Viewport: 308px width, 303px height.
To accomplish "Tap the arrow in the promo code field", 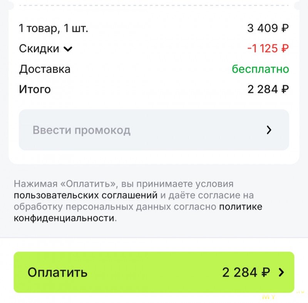I will 269,130.
